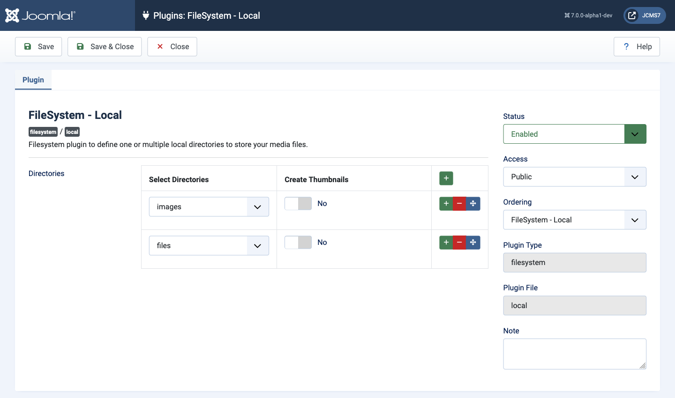Viewport: 675px width, 398px height.
Task: Close the plugin editor
Action: (x=172, y=47)
